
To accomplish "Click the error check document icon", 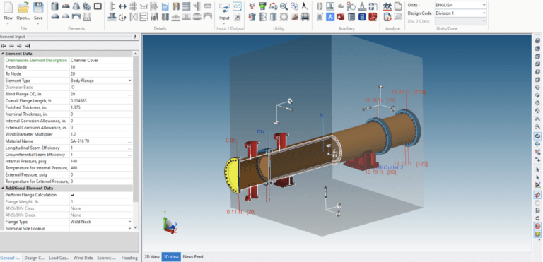I will coord(387,17).
